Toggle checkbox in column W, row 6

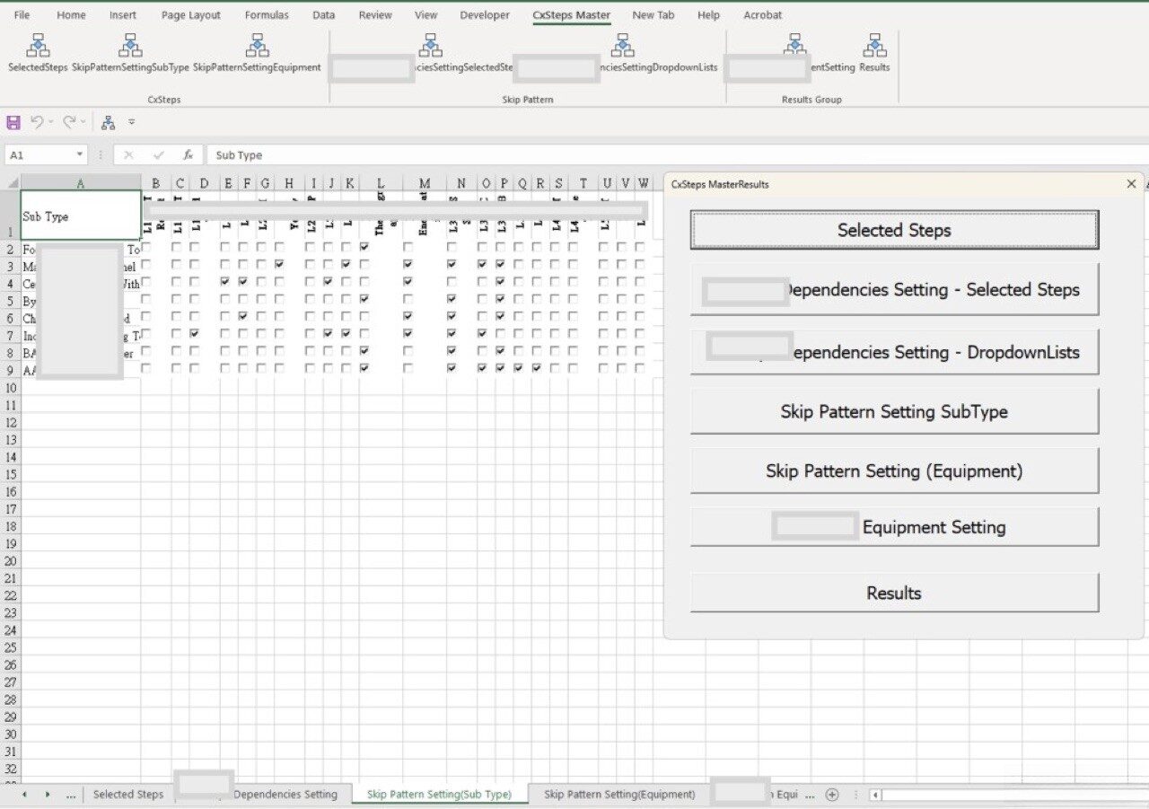pos(639,316)
